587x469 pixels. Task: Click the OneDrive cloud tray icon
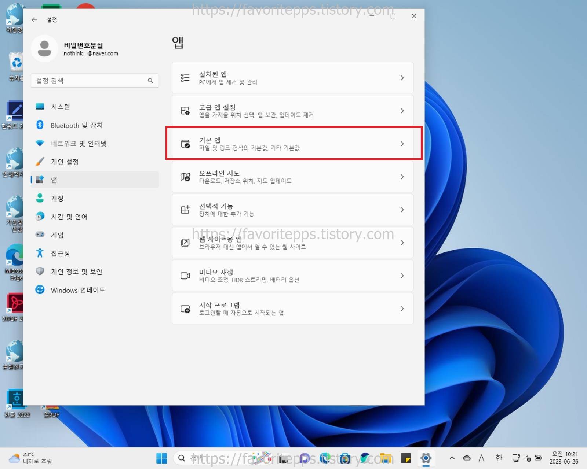click(467, 458)
